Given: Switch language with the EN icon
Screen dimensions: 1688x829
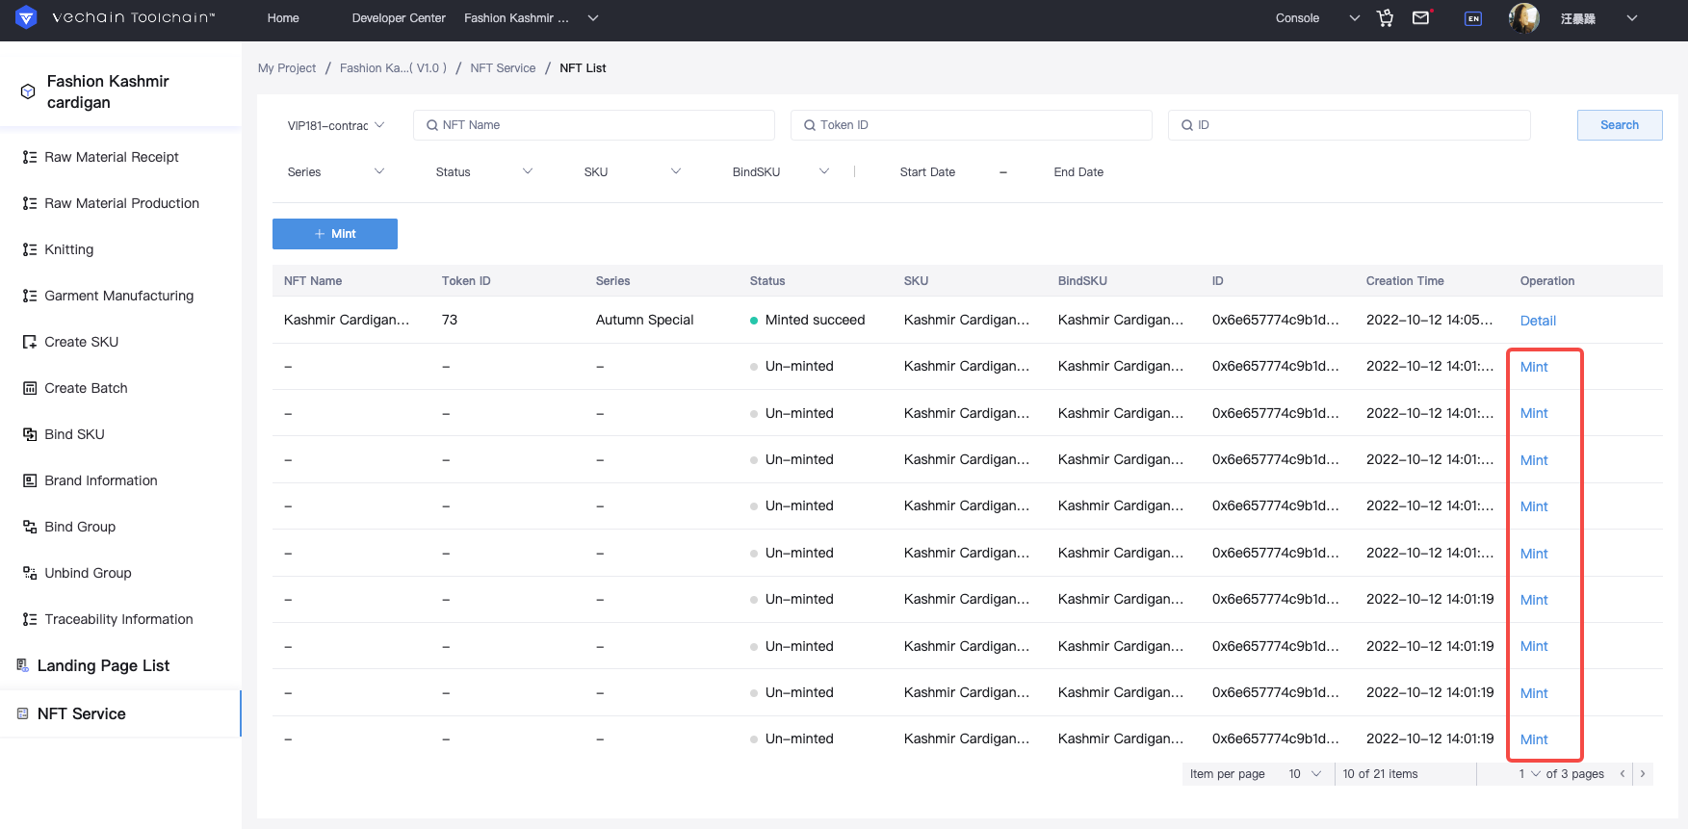Looking at the screenshot, I should point(1473,18).
